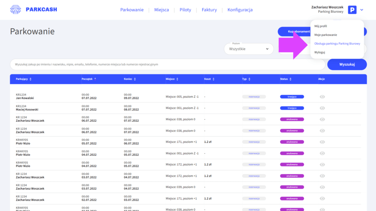
Task: Sort table by Status column
Action: tap(286, 79)
